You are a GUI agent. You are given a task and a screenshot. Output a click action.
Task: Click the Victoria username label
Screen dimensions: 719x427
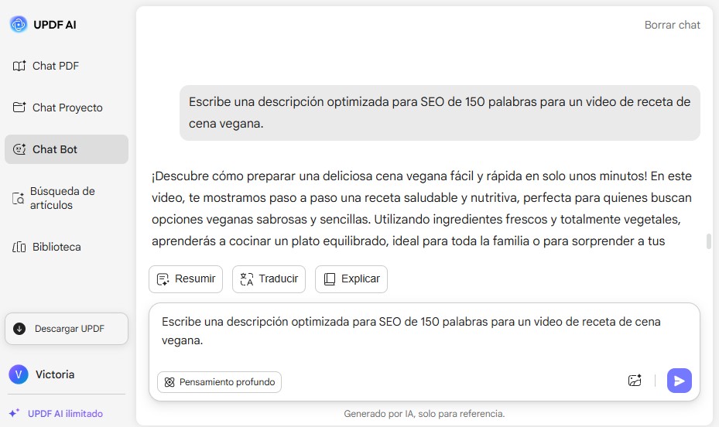55,374
